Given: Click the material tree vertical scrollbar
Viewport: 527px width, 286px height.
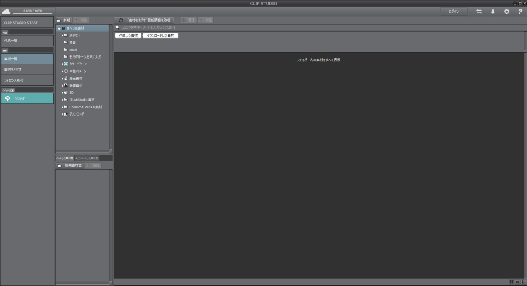Looking at the screenshot, I should click(111, 87).
